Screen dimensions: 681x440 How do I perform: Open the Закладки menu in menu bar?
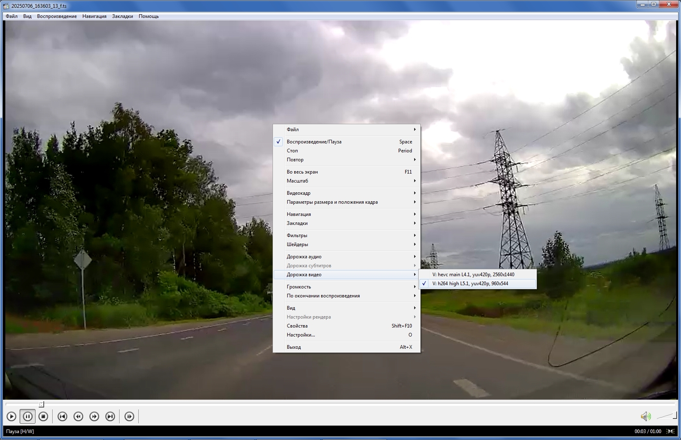122,16
